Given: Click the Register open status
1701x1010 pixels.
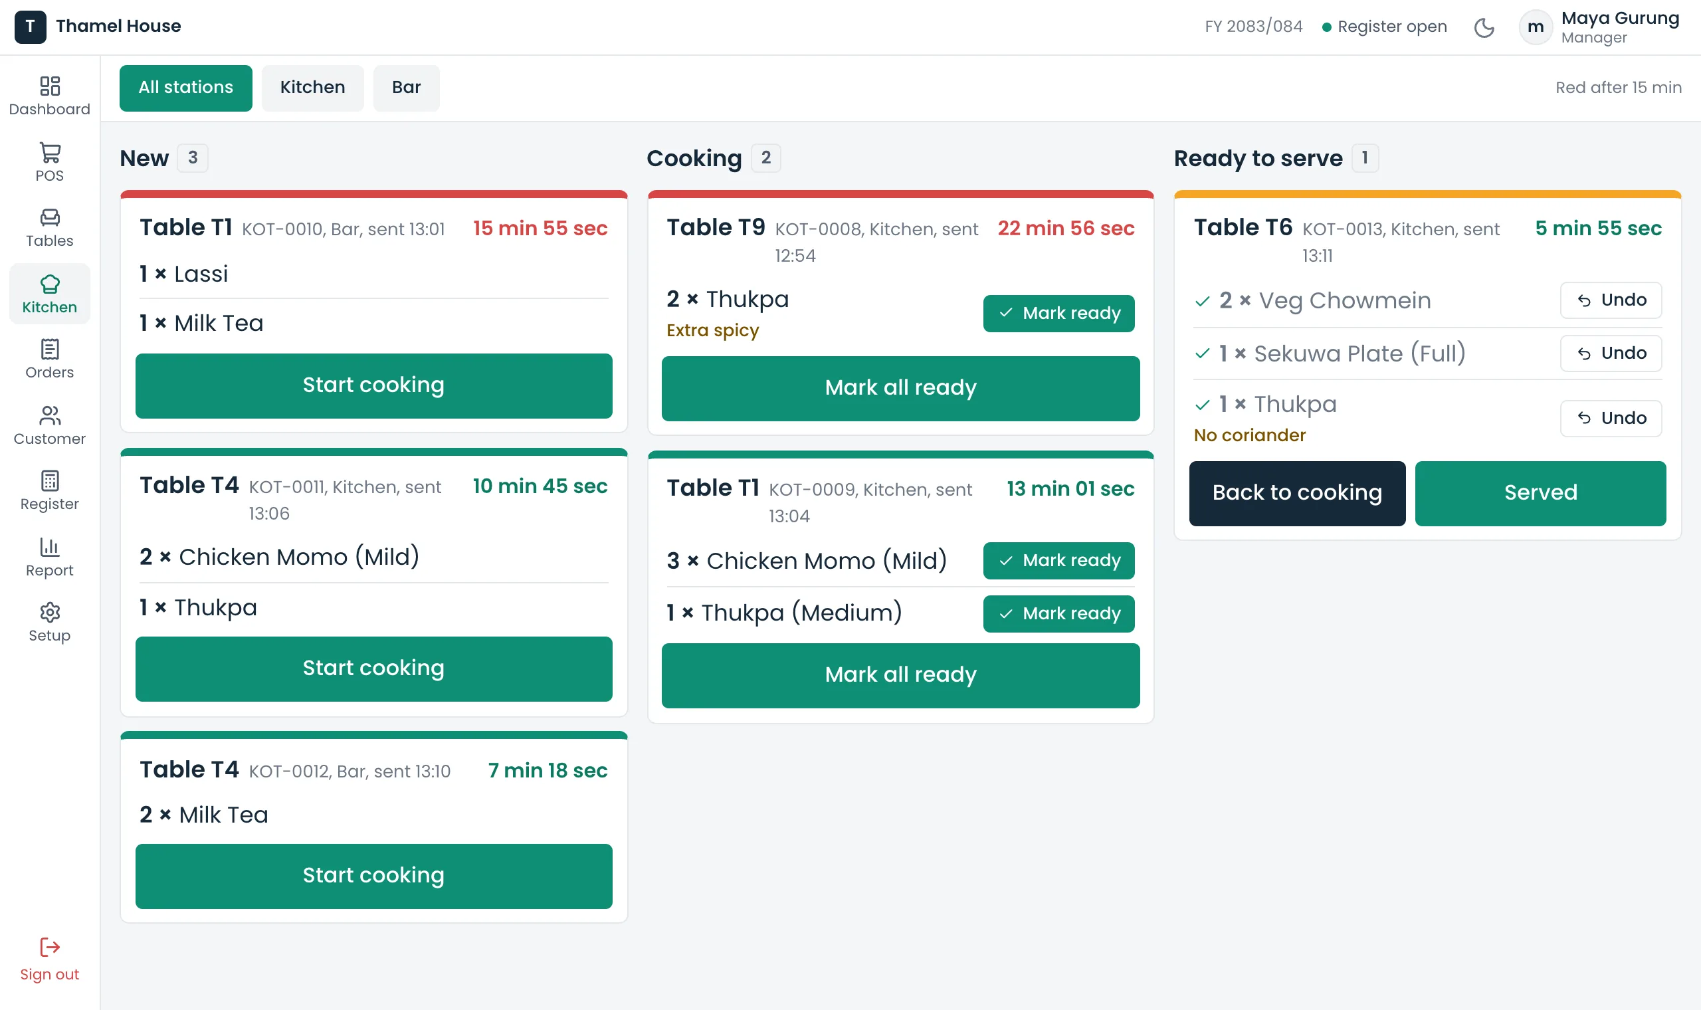Looking at the screenshot, I should (1384, 27).
